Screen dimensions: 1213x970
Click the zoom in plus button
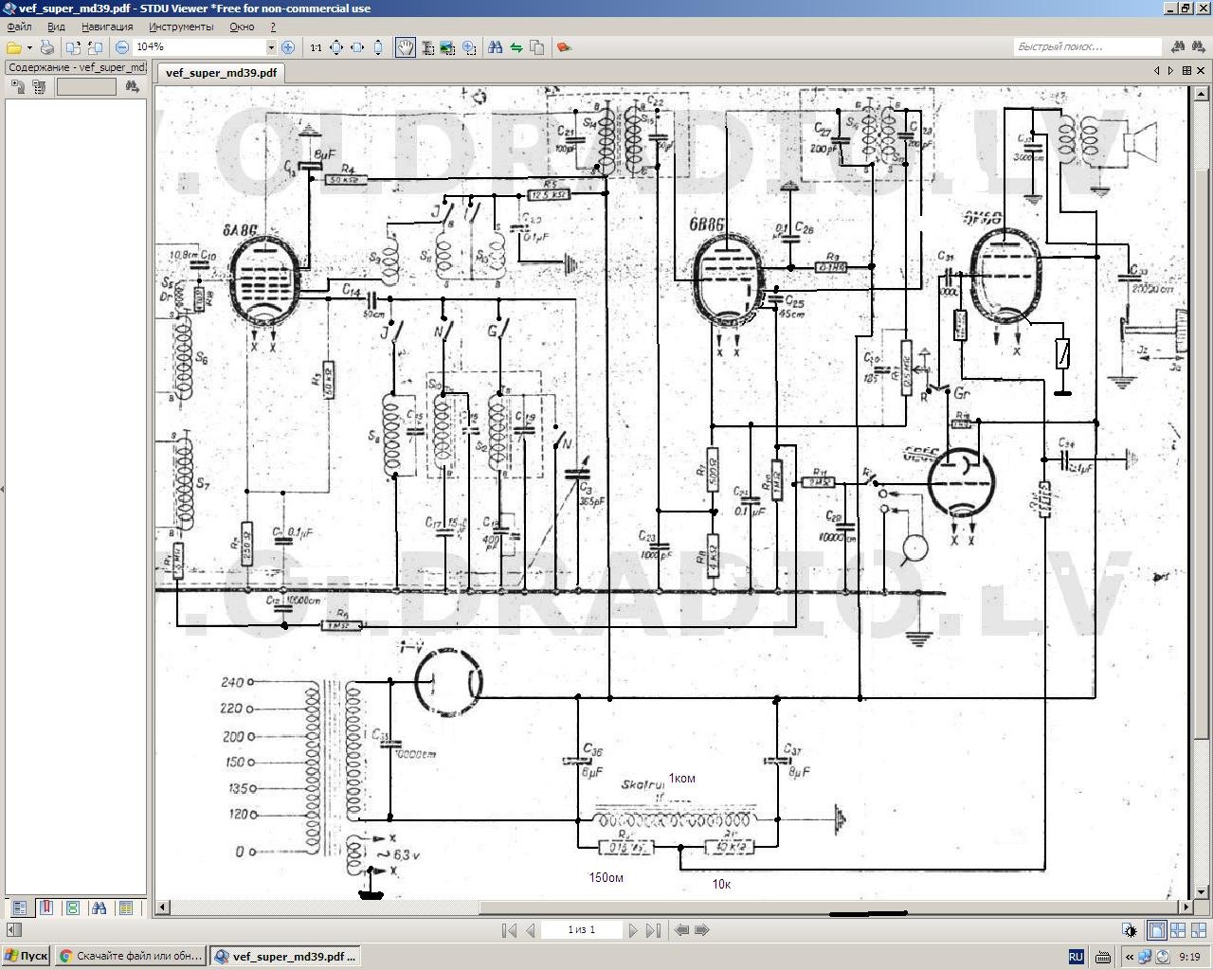pos(288,47)
